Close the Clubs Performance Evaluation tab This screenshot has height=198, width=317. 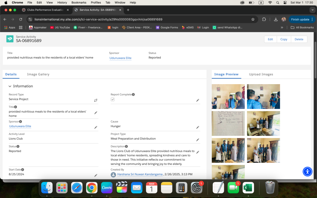pos(68,10)
